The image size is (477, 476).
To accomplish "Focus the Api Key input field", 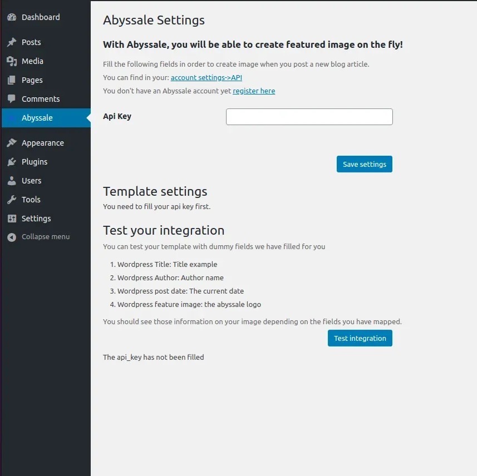I will pos(309,117).
